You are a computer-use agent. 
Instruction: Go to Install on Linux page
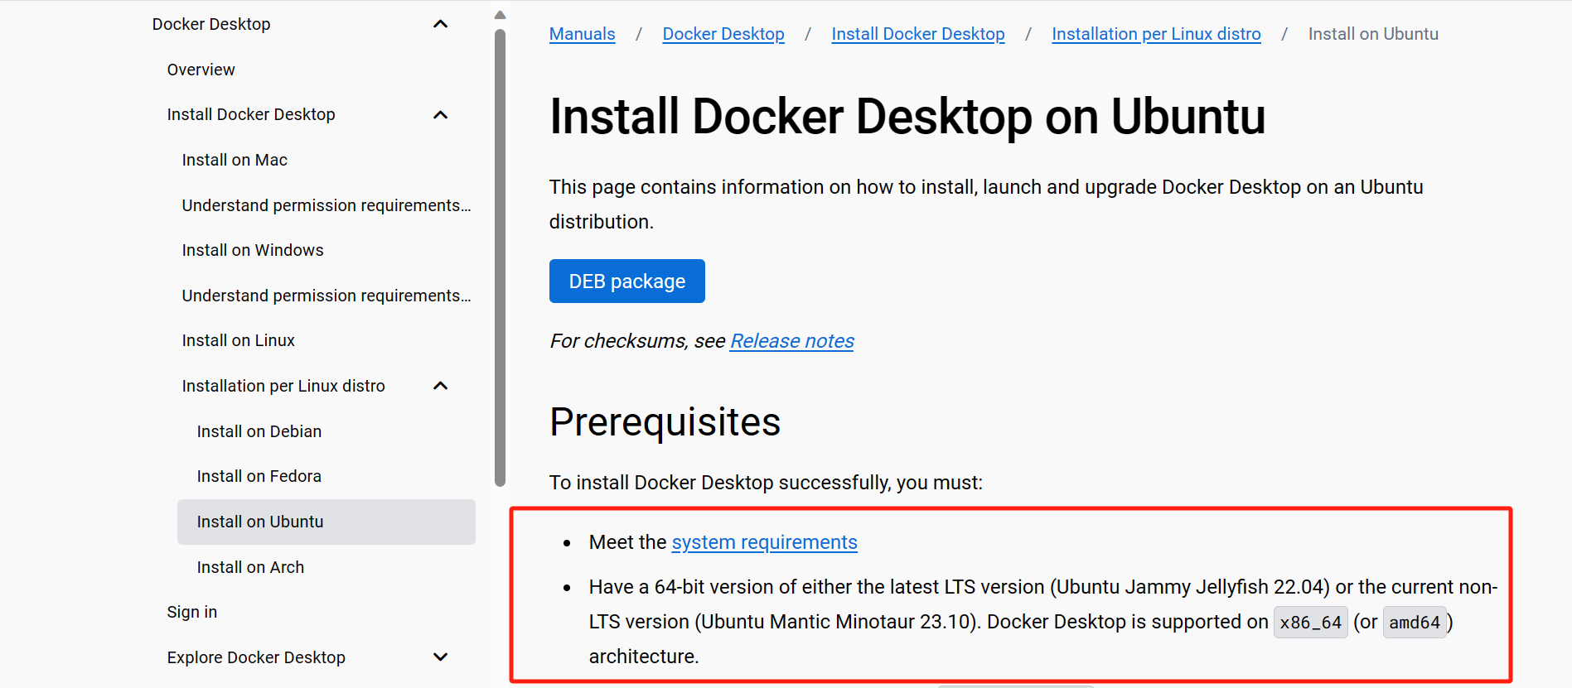point(239,340)
